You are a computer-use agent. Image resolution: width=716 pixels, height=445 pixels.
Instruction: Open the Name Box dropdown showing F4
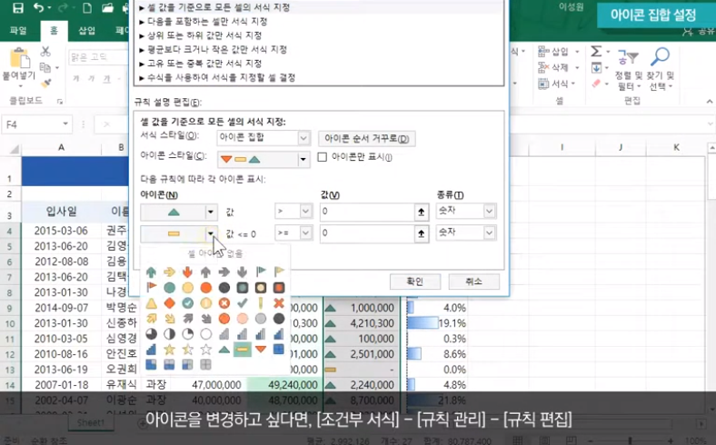click(x=65, y=124)
